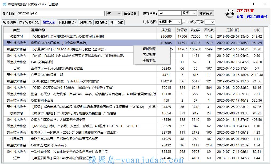
Task: Click danmaku count 17506
Action: pyautogui.click(x=182, y=37)
